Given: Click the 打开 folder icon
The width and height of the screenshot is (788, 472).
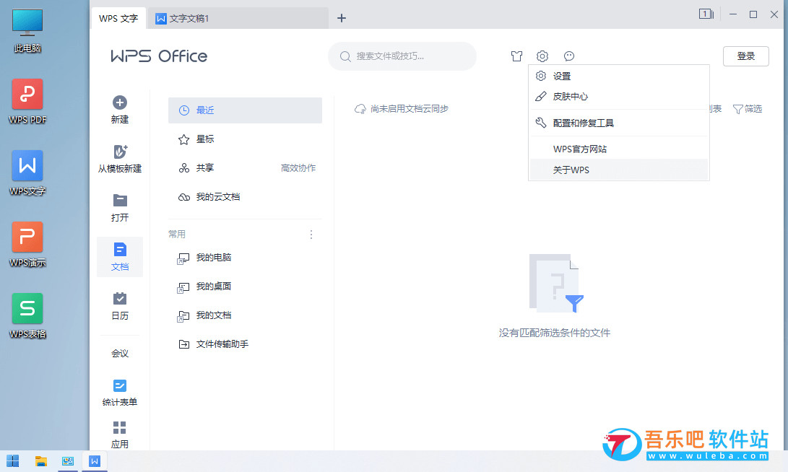Looking at the screenshot, I should coord(120,201).
